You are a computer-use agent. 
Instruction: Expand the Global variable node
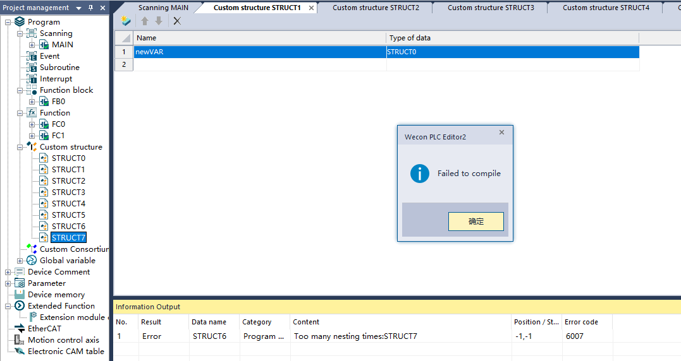20,261
